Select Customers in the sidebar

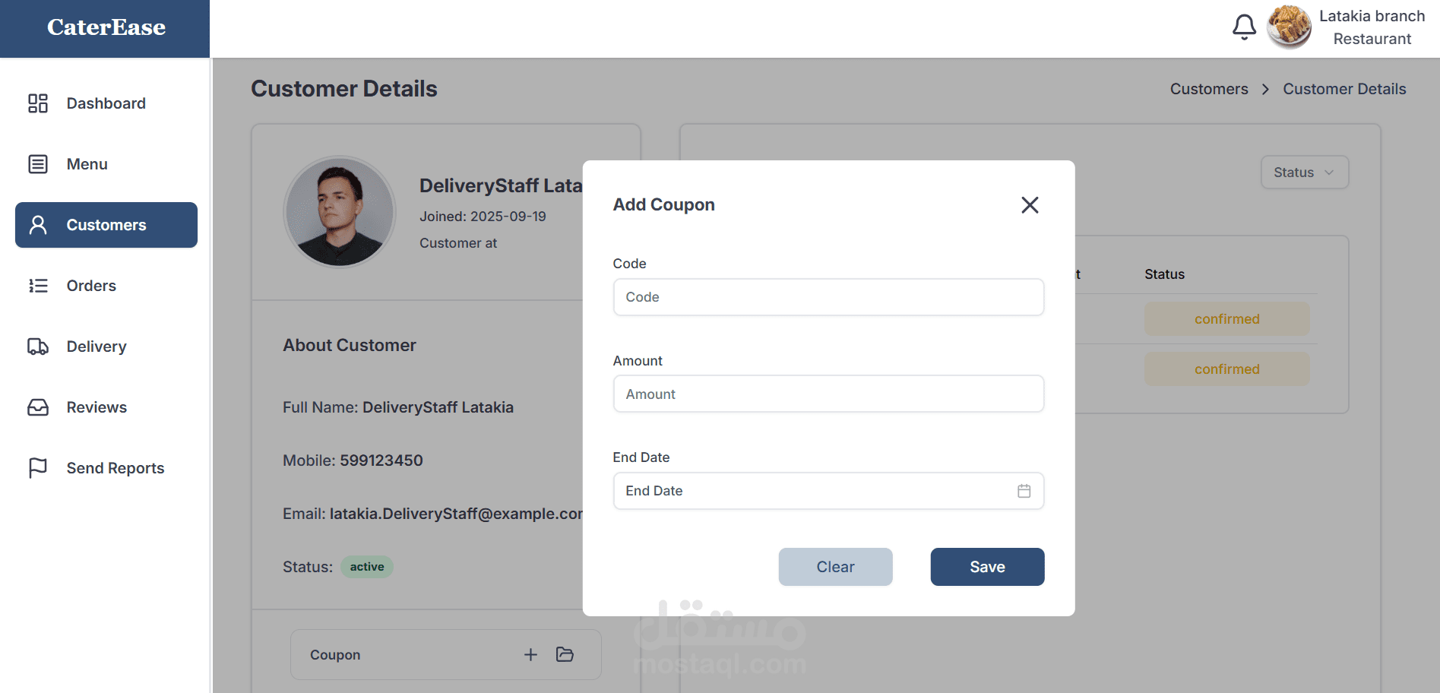(x=106, y=225)
